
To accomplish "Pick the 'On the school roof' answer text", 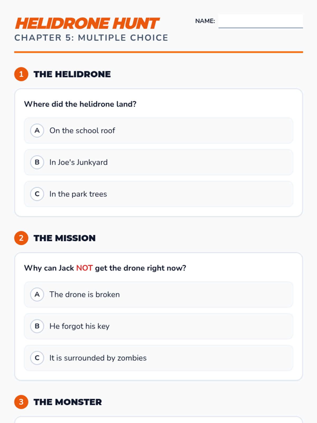I will pos(82,131).
